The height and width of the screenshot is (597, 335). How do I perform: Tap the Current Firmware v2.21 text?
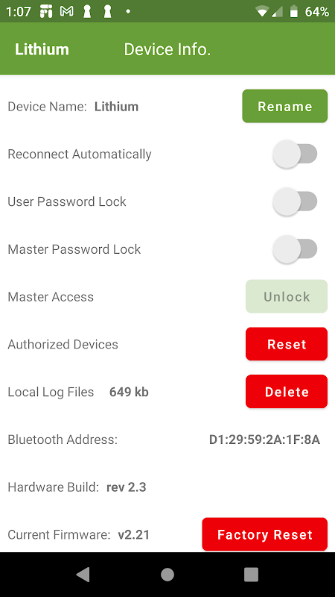[x=79, y=535]
